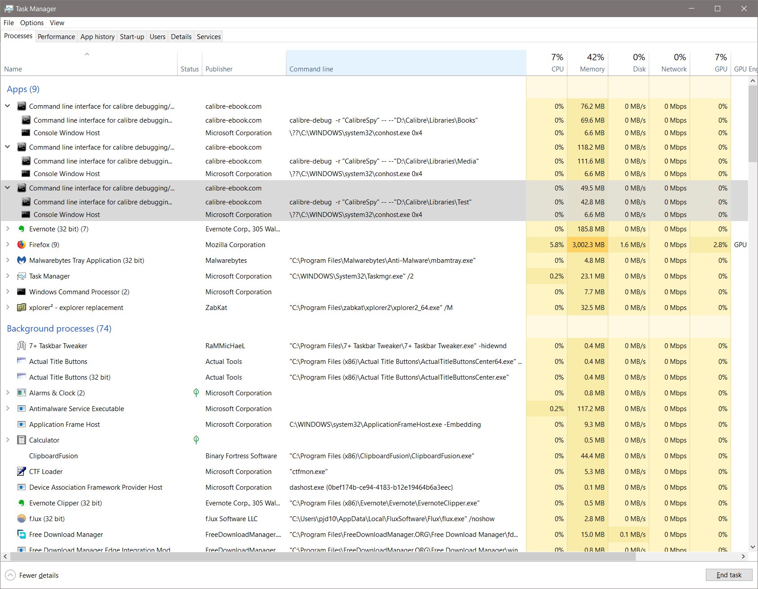Screen dimensions: 758x589
Task: Click the scroll down arrow of the vertical scrollbar
Action: pos(753,547)
